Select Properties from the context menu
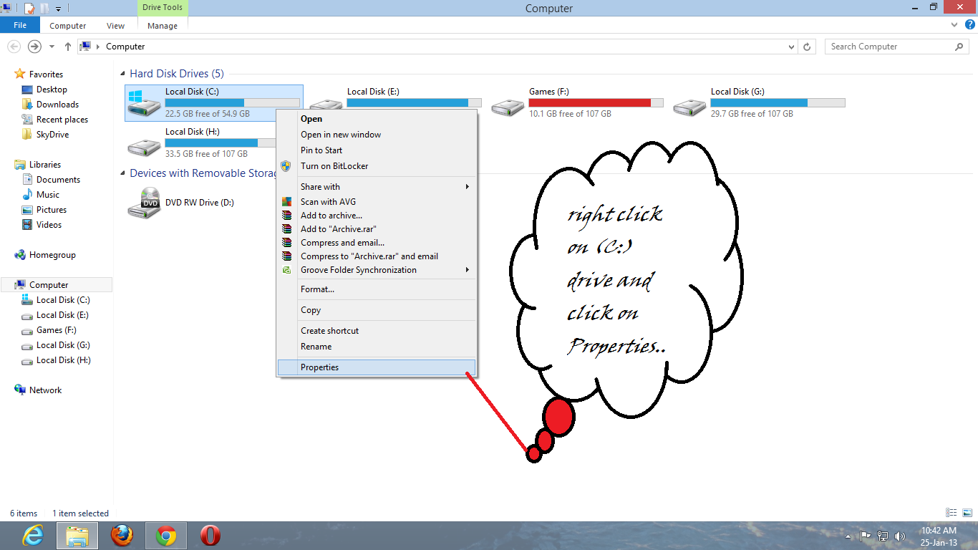Viewport: 978px width, 550px height. pyautogui.click(x=320, y=367)
